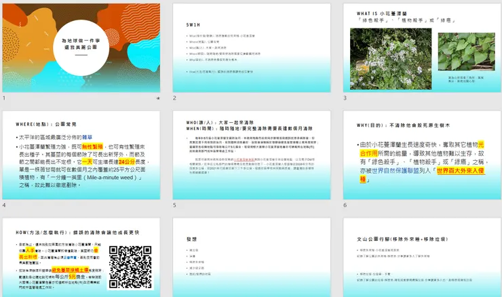Click the green leaves photo on slide 3
This screenshot has height=297, width=502.
tap(466, 52)
